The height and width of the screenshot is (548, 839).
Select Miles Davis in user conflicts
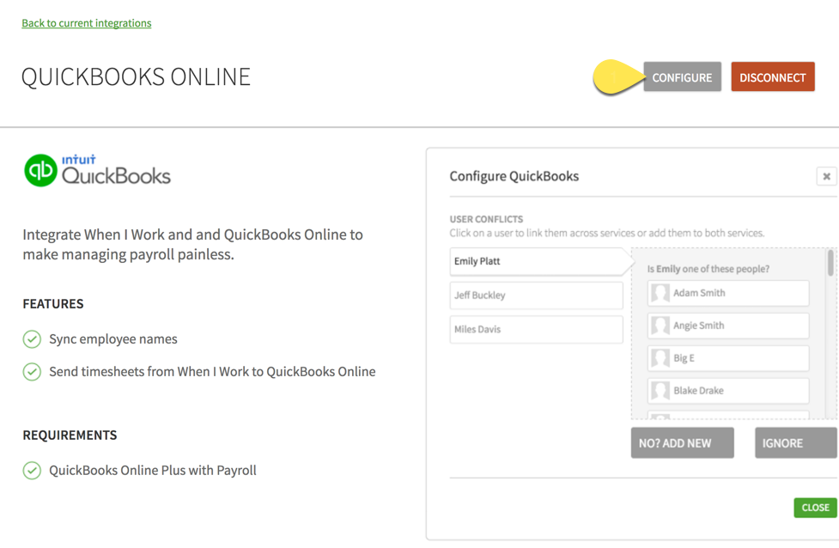tap(536, 328)
